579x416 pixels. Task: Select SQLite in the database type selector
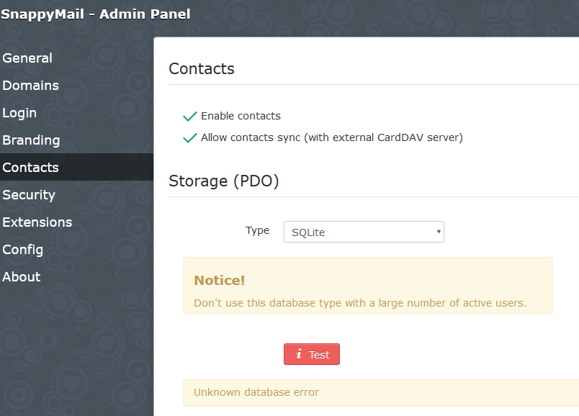(364, 232)
